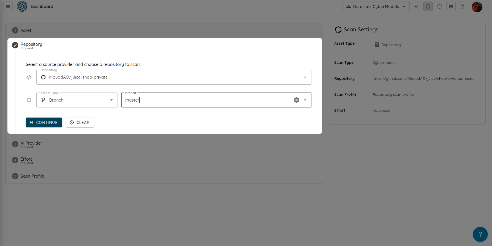492x246 pixels.
Task: Go to step 3 AI Provider
Action: coord(27,144)
